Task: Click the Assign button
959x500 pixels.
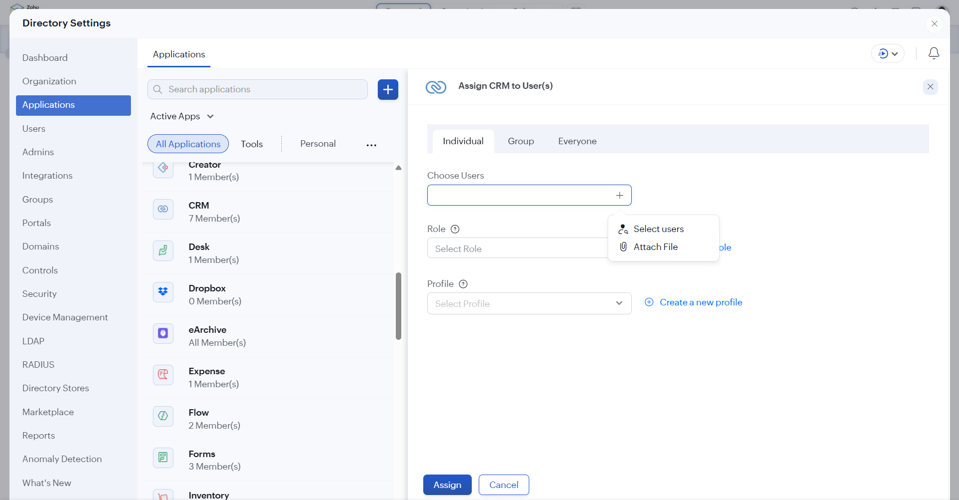Action: click(447, 485)
